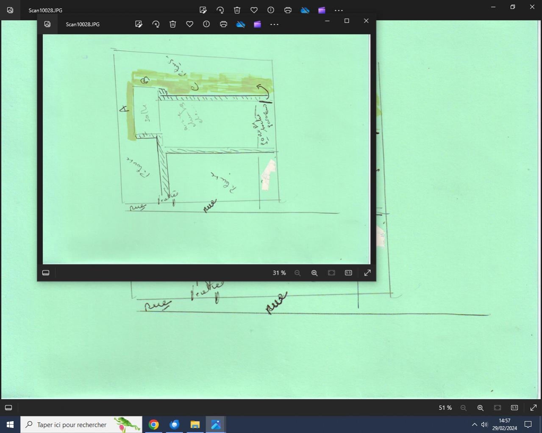Viewport: 542px width, 433px height.
Task: Show actual size 1:1 in back window
Action: point(514,408)
